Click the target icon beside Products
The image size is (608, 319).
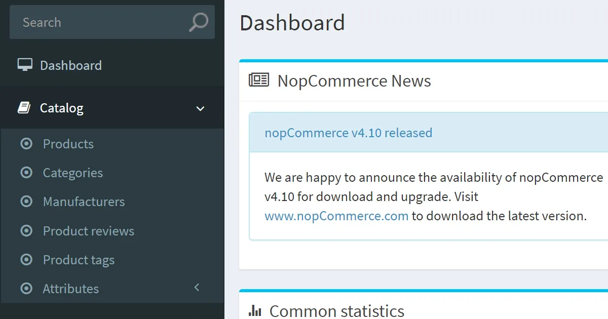[x=26, y=144]
